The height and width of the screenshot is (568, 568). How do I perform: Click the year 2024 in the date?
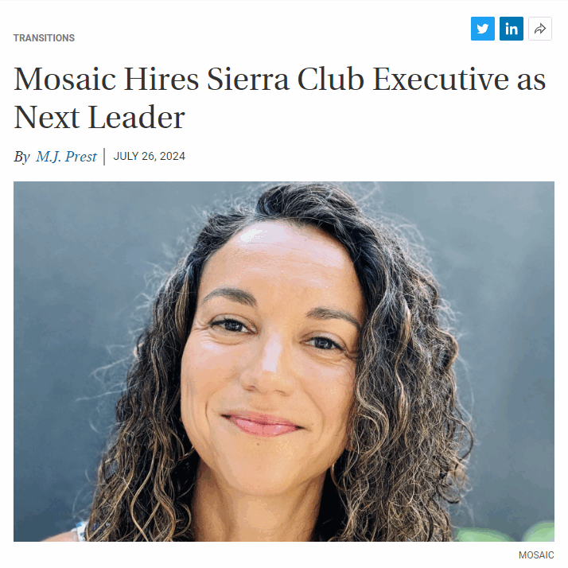[173, 156]
